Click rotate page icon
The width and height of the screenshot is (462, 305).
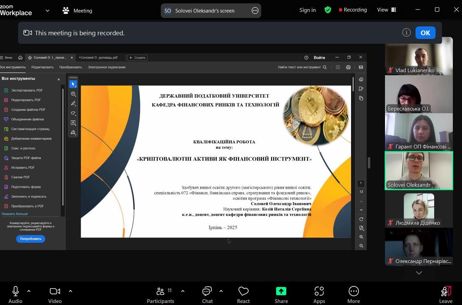(361, 219)
